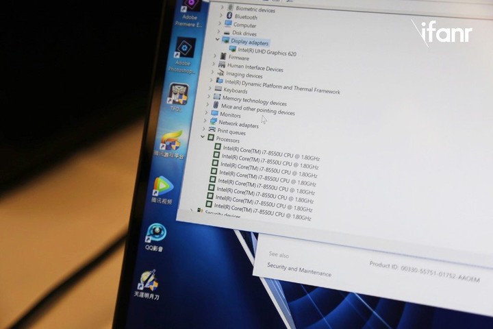Select the Processors label
The height and width of the screenshot is (329, 493).
(227, 139)
